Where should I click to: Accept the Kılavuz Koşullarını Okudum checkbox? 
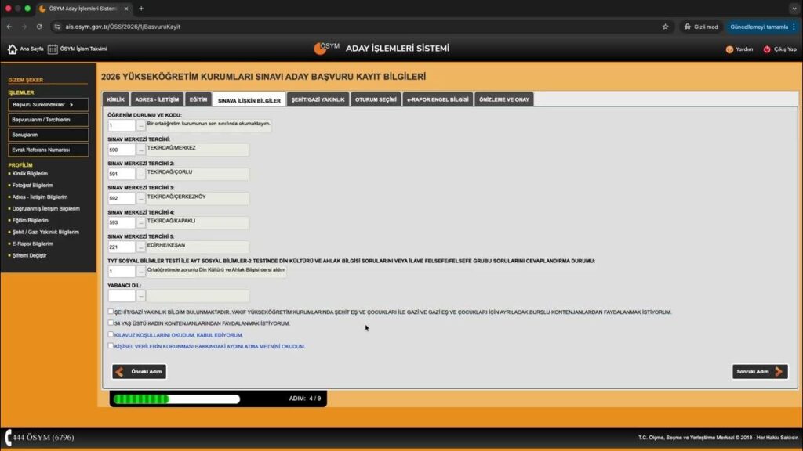coord(111,334)
